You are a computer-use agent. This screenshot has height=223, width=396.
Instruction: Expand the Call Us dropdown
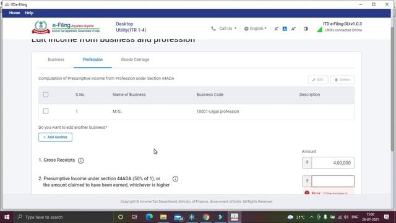tap(228, 28)
